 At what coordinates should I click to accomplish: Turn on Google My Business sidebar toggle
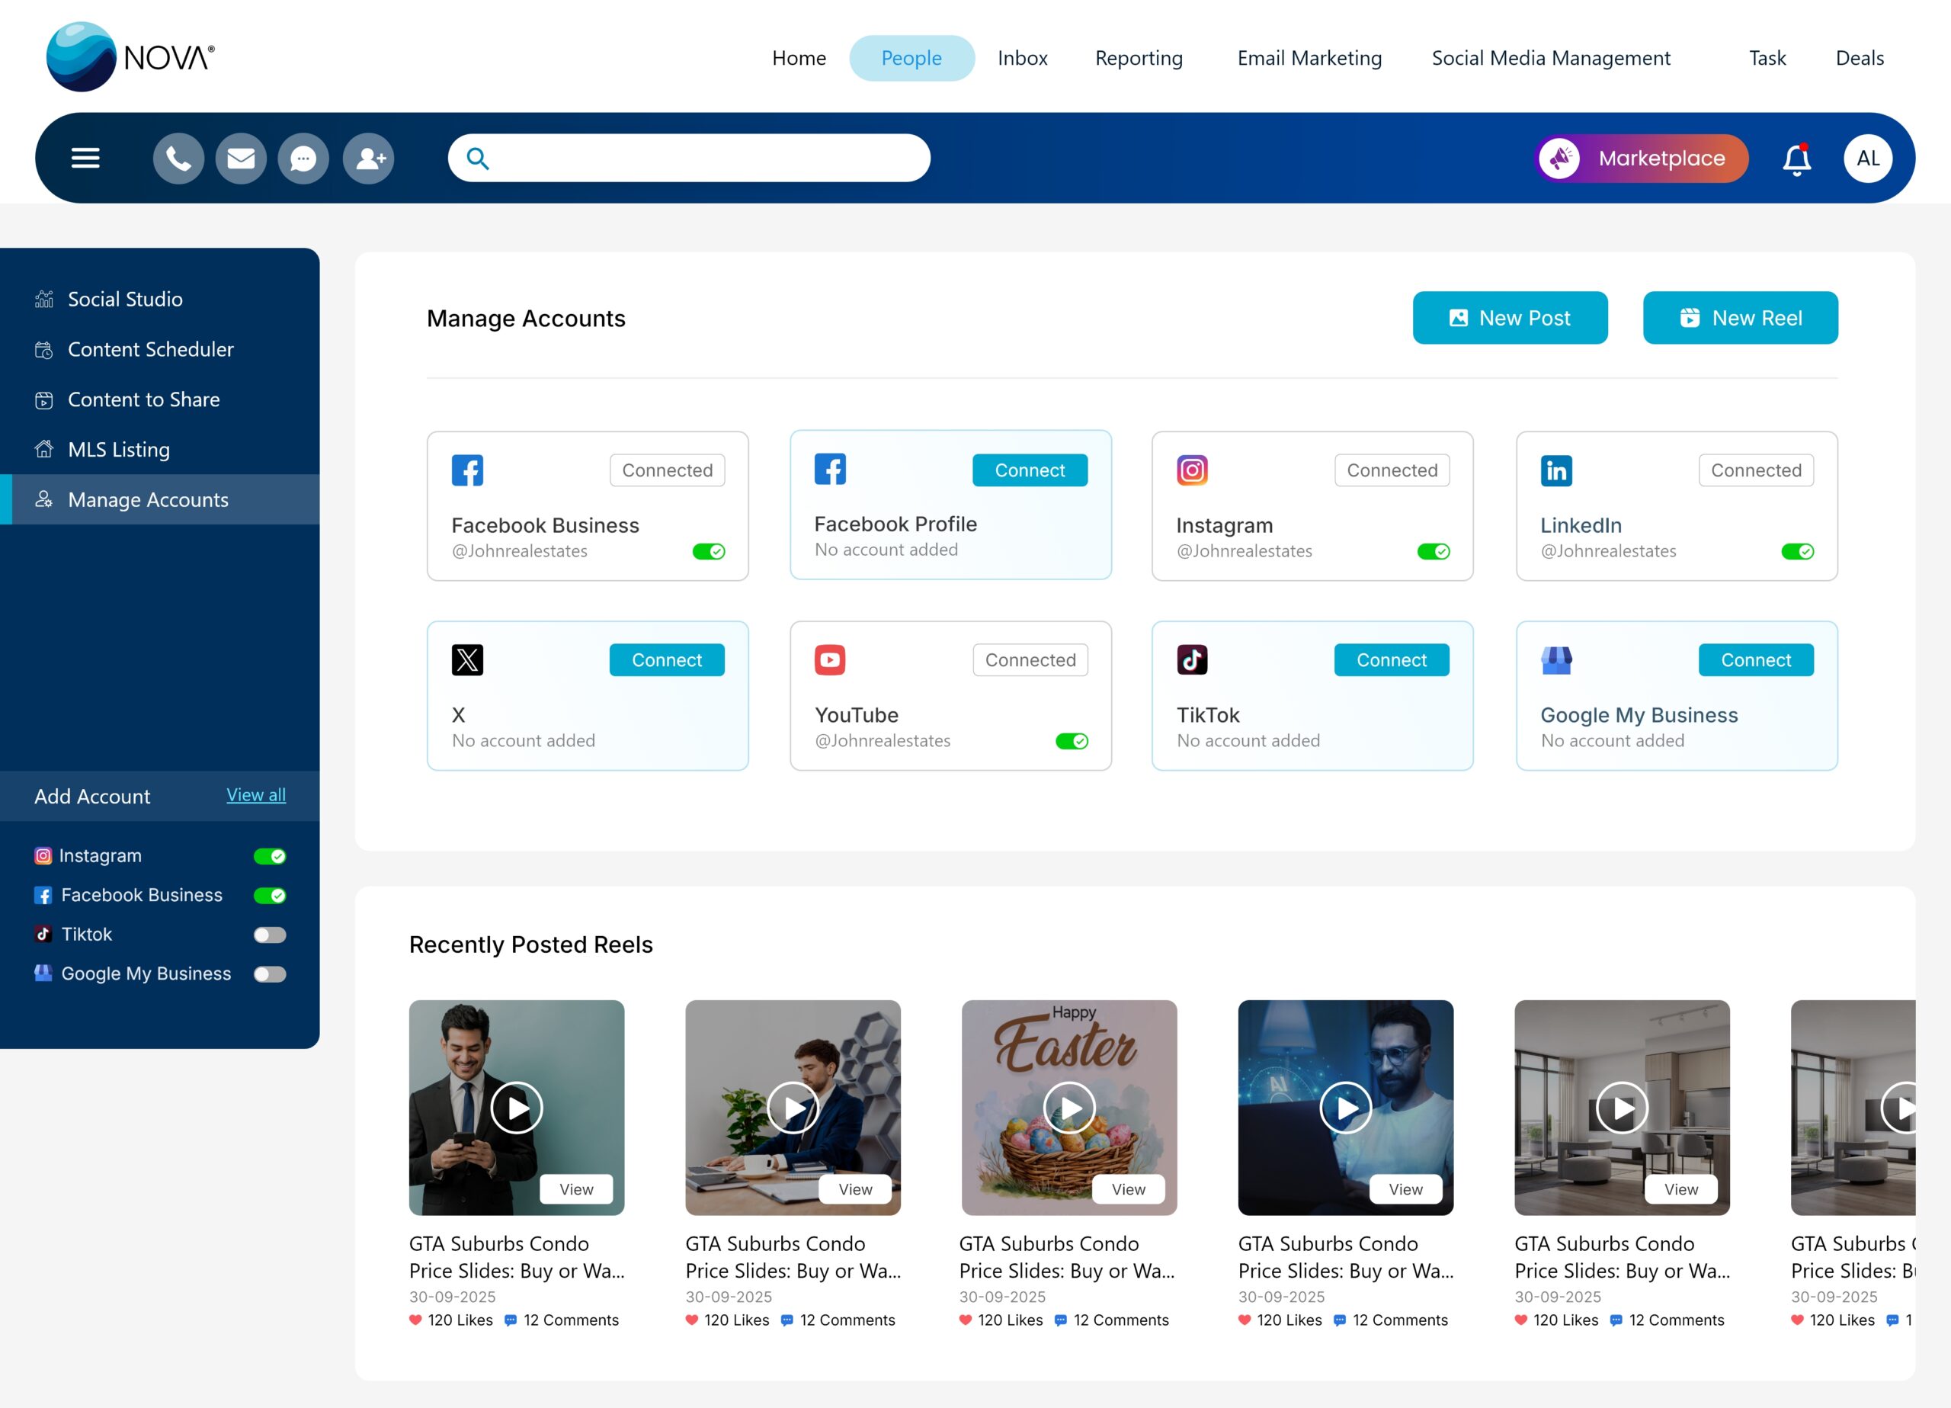(x=269, y=974)
